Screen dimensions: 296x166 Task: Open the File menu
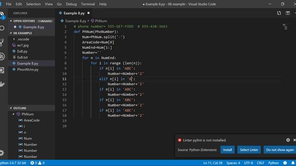click(x=8, y=4)
